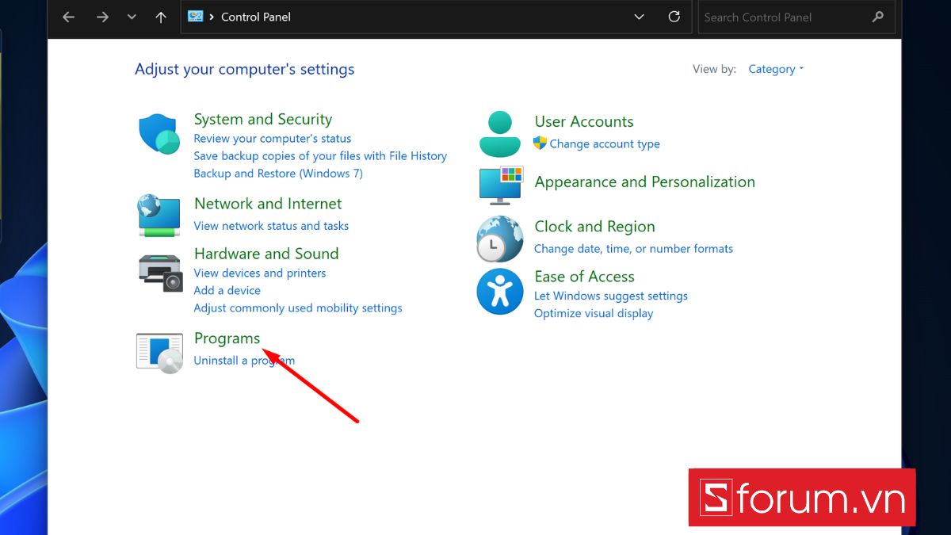
Task: Open the Programs category heading
Action: tap(227, 338)
